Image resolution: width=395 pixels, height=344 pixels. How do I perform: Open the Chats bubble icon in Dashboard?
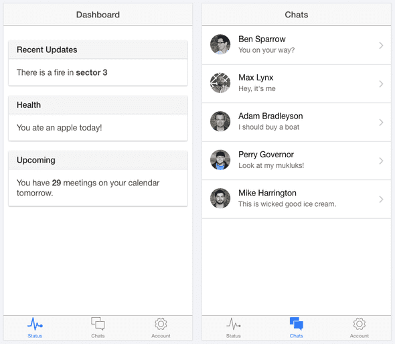(x=98, y=324)
